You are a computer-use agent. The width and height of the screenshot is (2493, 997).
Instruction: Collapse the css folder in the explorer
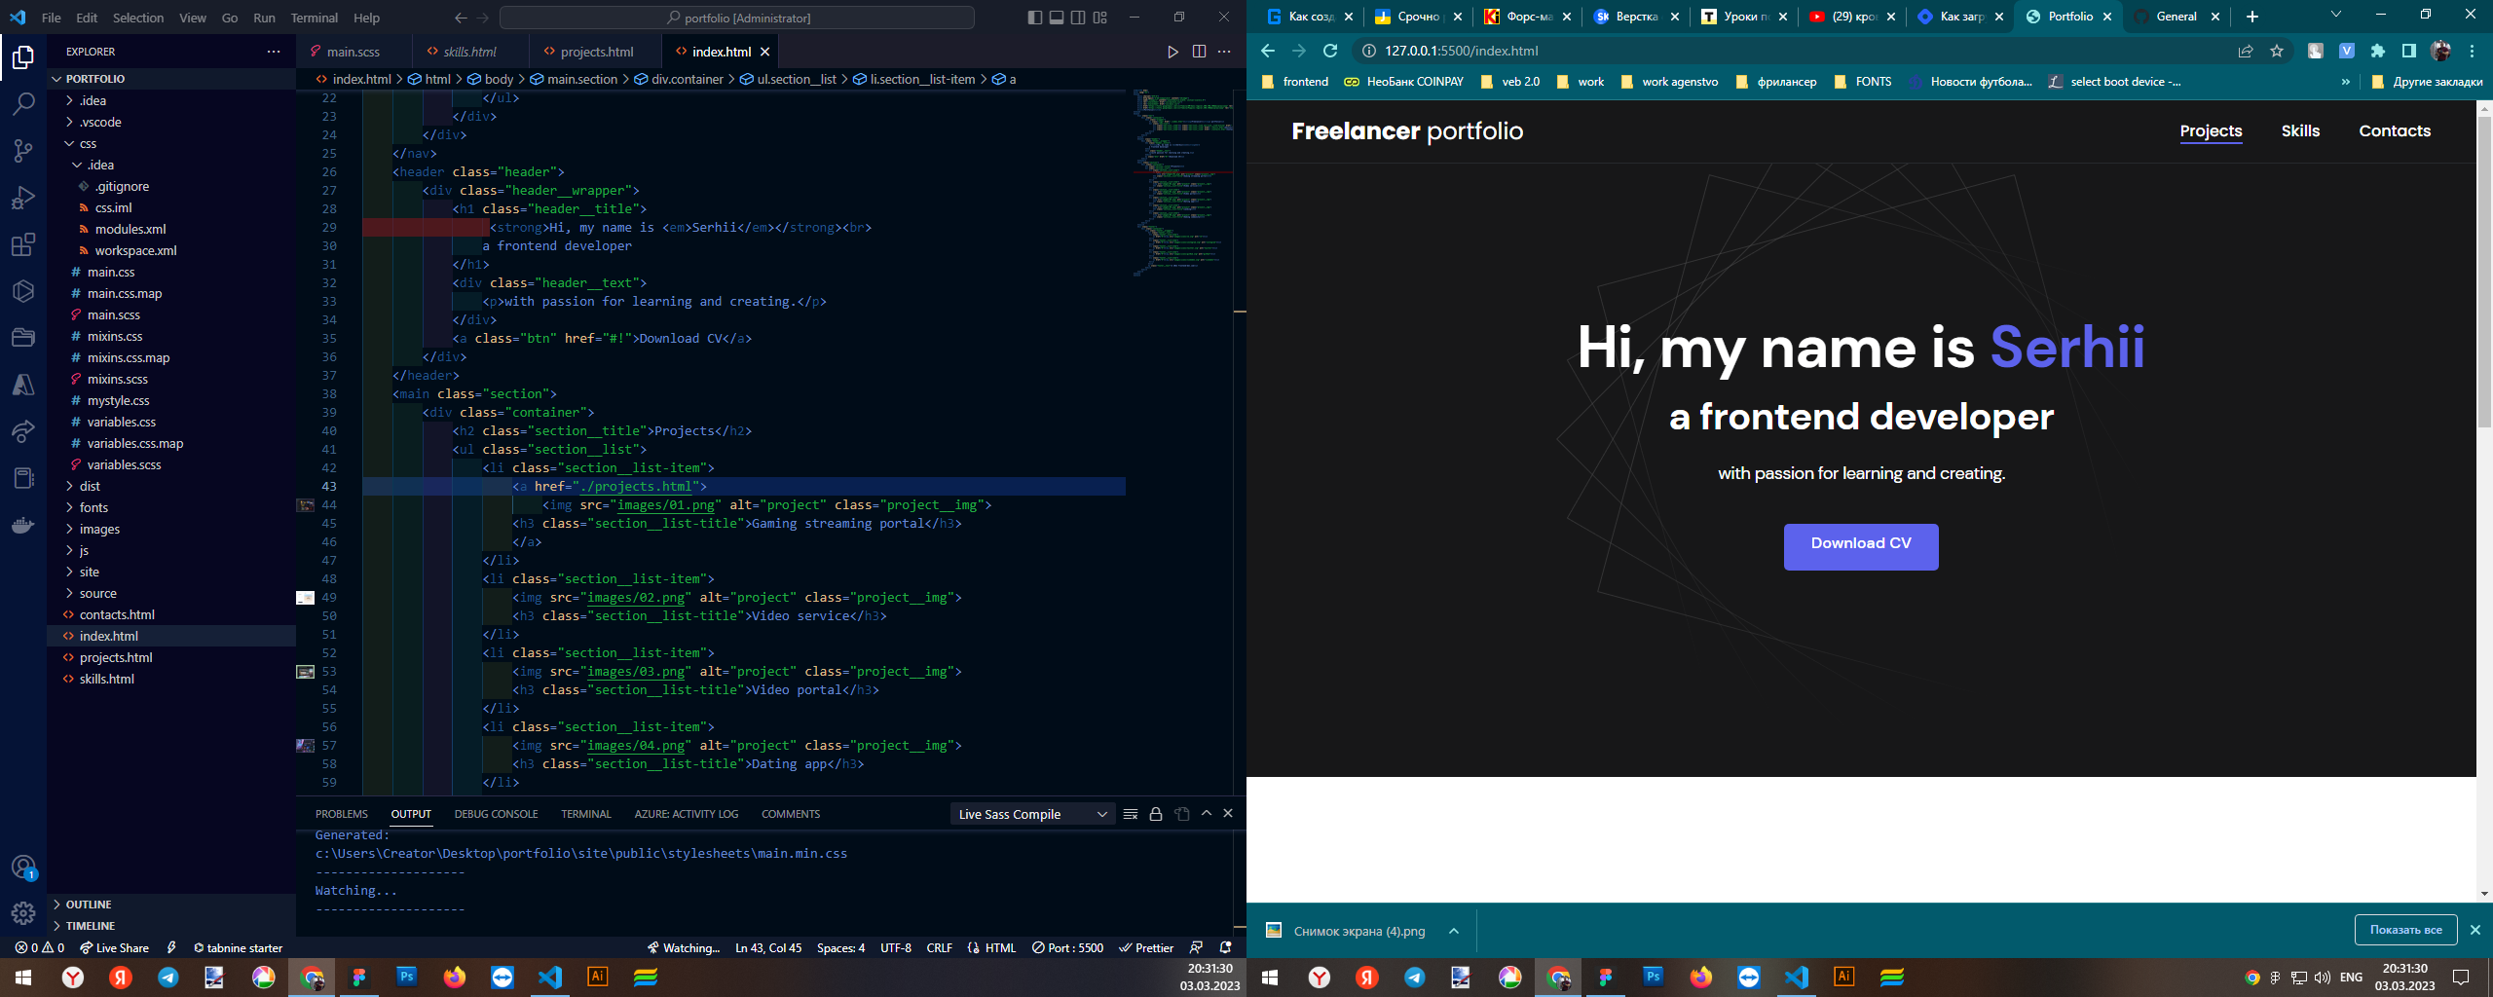coord(86,143)
